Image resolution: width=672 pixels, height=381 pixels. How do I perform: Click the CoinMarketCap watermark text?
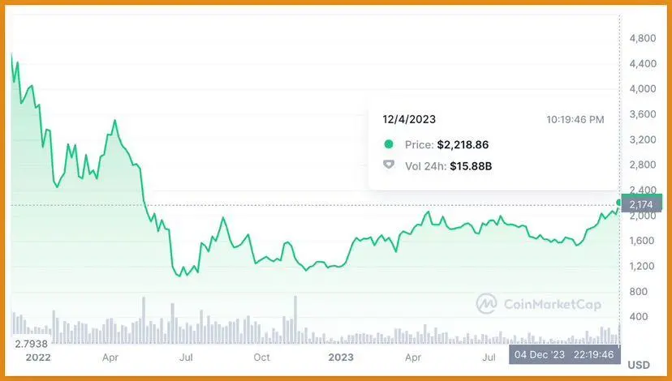tap(553, 304)
